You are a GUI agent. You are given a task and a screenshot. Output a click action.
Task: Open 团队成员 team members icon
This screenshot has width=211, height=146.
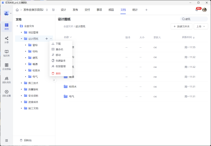point(7,80)
